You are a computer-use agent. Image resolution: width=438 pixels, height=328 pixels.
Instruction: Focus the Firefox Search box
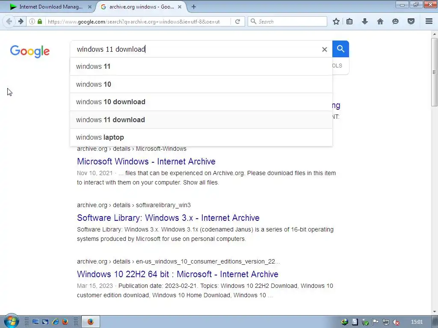(288, 21)
